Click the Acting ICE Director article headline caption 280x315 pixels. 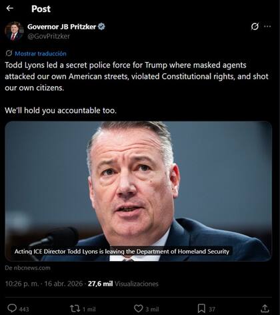click(x=122, y=252)
